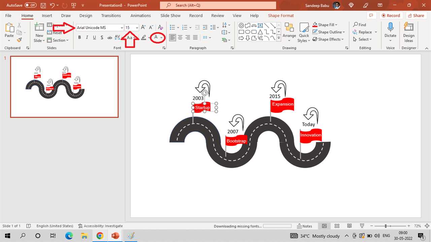Toggle underline text formatting
Screen dimensions: 431x242
94,38
